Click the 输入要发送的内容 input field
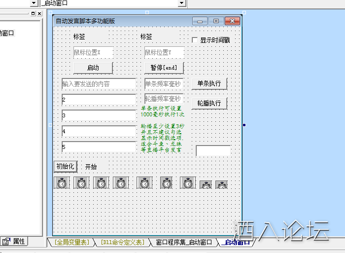Image resolution: width=345 pixels, height=253 pixels. 99,84
